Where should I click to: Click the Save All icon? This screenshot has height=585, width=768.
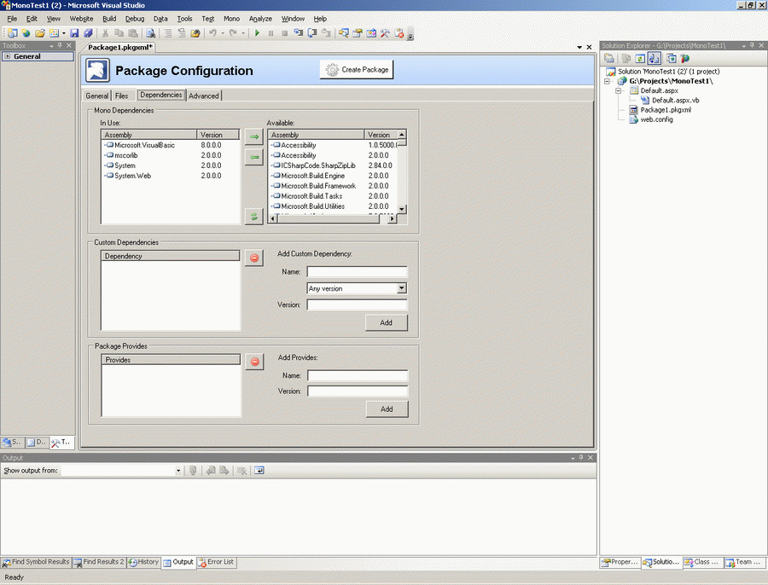pos(88,33)
